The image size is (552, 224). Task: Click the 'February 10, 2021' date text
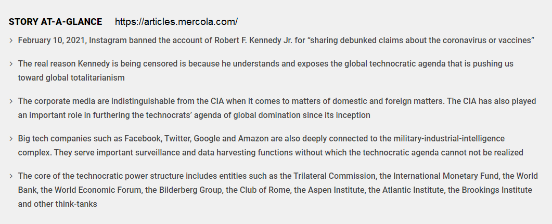click(52, 41)
